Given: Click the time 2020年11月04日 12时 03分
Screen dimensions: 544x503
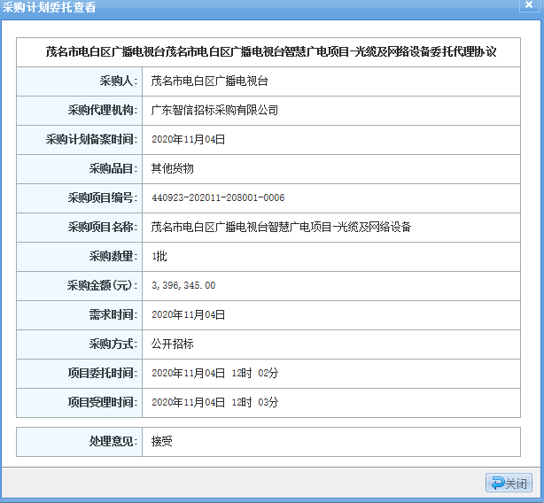Looking at the screenshot, I should tap(215, 402).
